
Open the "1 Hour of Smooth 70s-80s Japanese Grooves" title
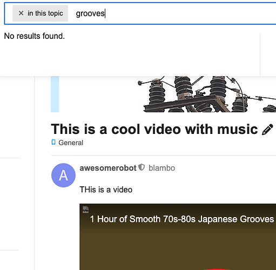pyautogui.click(x=182, y=219)
